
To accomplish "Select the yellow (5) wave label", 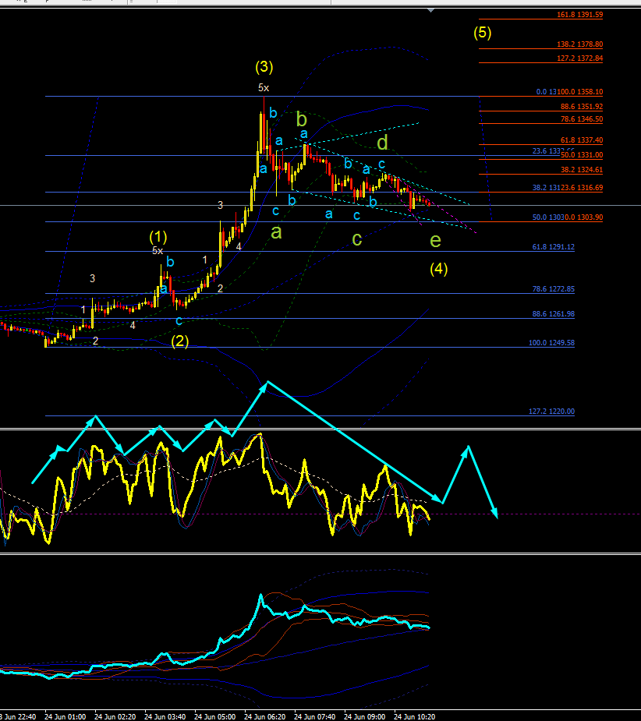I will (482, 33).
